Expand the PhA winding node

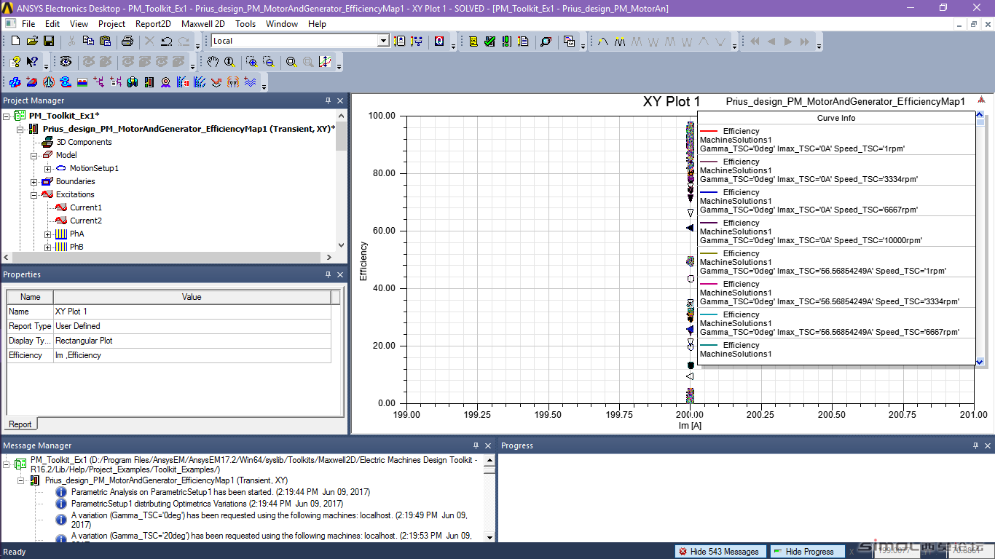click(x=47, y=234)
